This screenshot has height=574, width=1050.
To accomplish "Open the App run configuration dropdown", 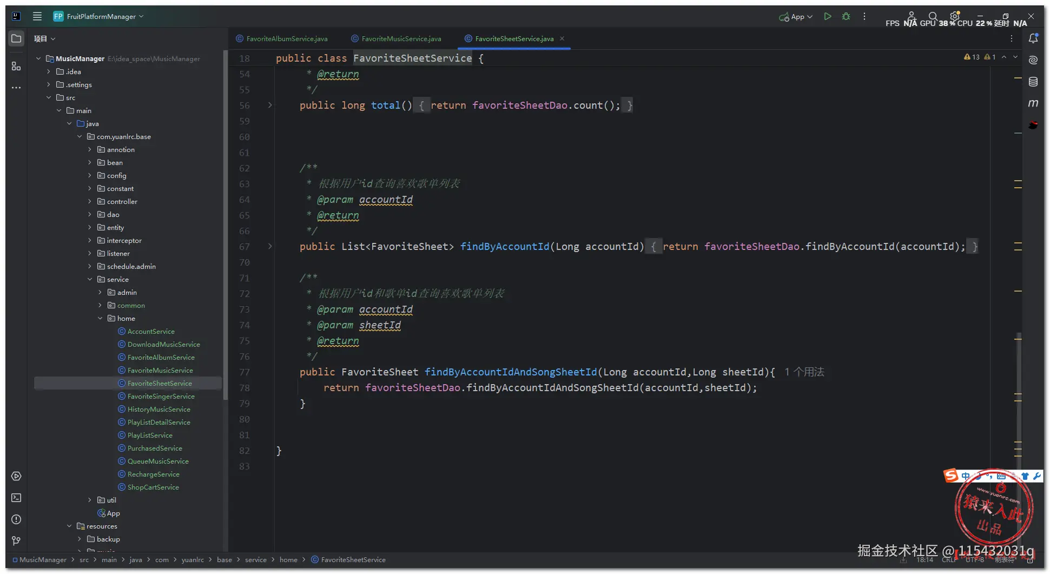I will pos(796,17).
